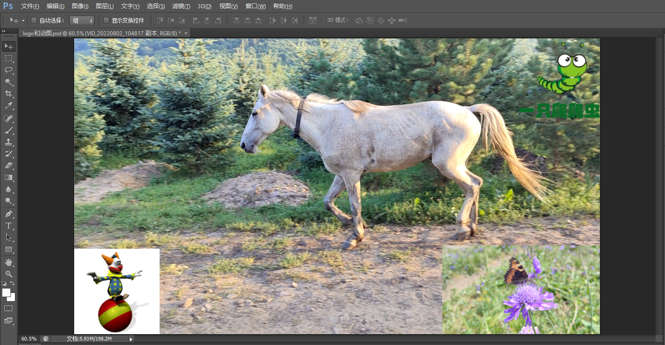The width and height of the screenshot is (665, 345).
Task: Enable 显示变换控件 checkbox
Action: click(x=106, y=20)
